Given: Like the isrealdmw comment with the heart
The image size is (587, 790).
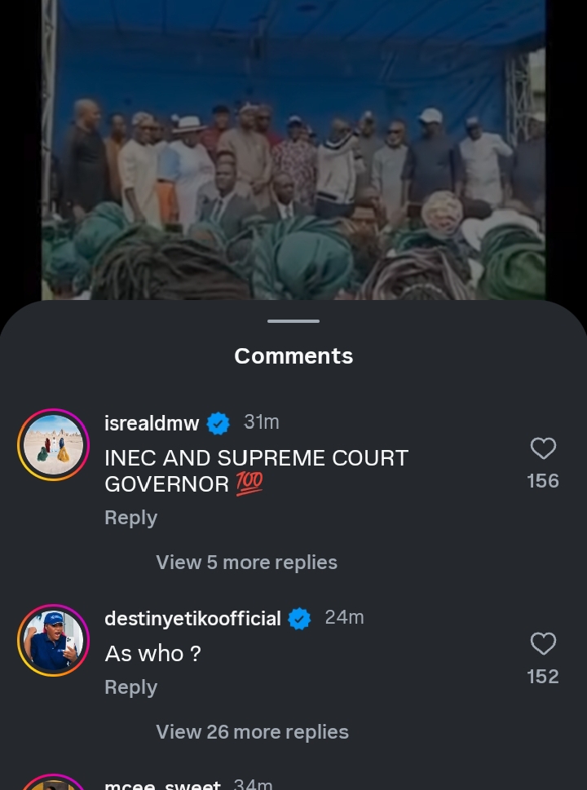Looking at the screenshot, I should tap(543, 448).
